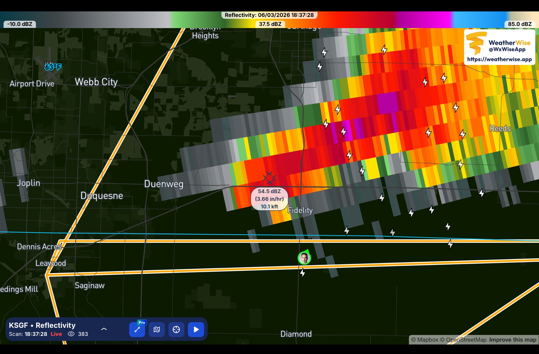Click the JLN 63°F station label
Image resolution: width=539 pixels, height=354 pixels.
[x=53, y=66]
